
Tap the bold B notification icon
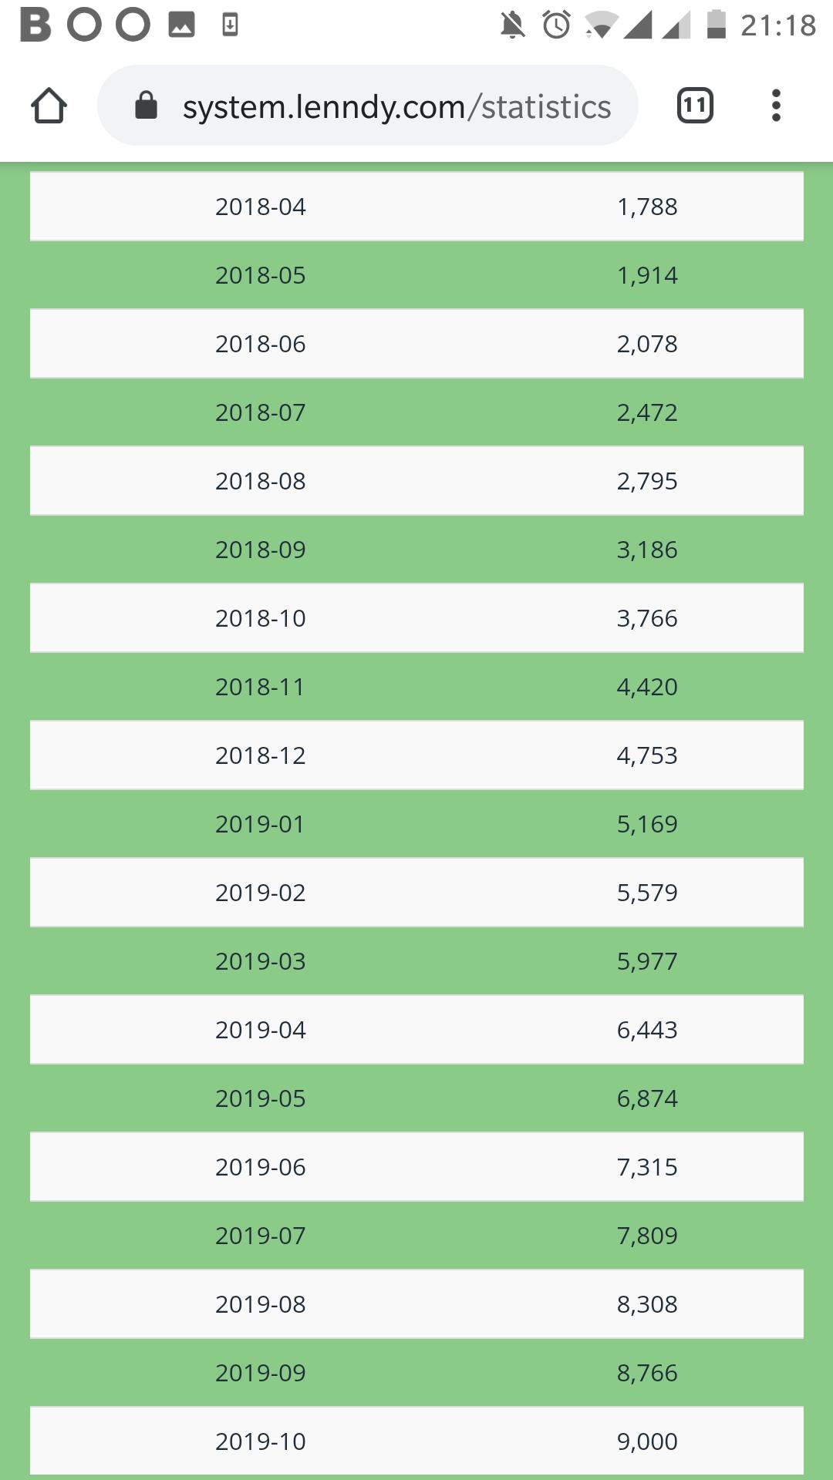click(35, 25)
